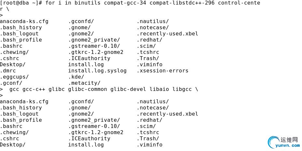
Task: Click Desktop/ in the first listing
Action: 13,65
